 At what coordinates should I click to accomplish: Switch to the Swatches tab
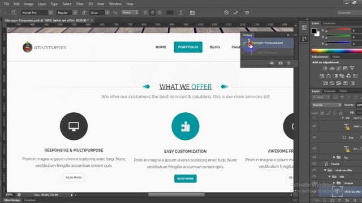coord(329,23)
